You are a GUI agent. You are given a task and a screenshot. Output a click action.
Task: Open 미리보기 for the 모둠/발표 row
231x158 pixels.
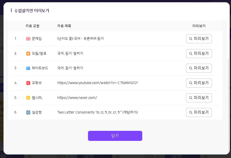click(x=199, y=53)
